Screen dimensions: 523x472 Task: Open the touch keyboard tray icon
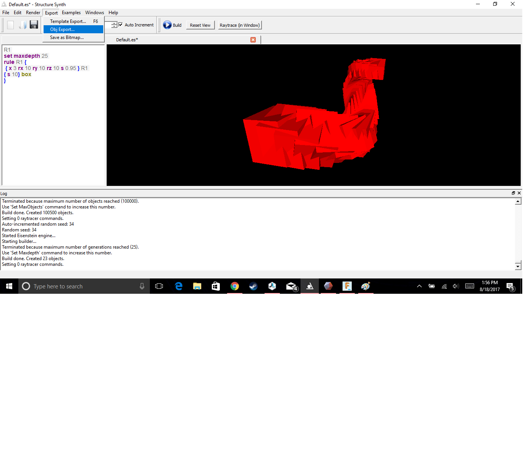[469, 286]
